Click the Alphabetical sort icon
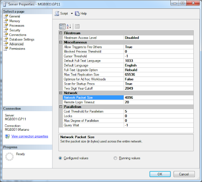Viewport: 202px width, 182px height. [x=69, y=27]
